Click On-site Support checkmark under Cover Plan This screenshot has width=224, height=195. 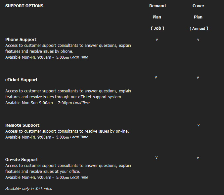pyautogui.click(x=198, y=158)
